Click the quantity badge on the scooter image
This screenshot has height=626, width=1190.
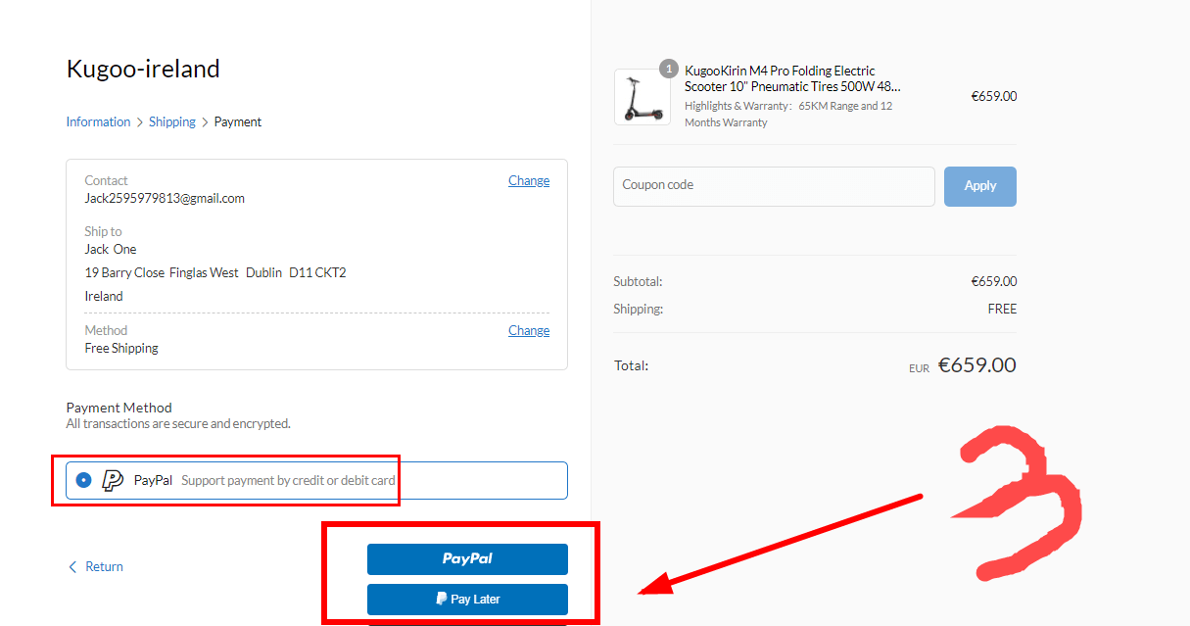pos(668,69)
